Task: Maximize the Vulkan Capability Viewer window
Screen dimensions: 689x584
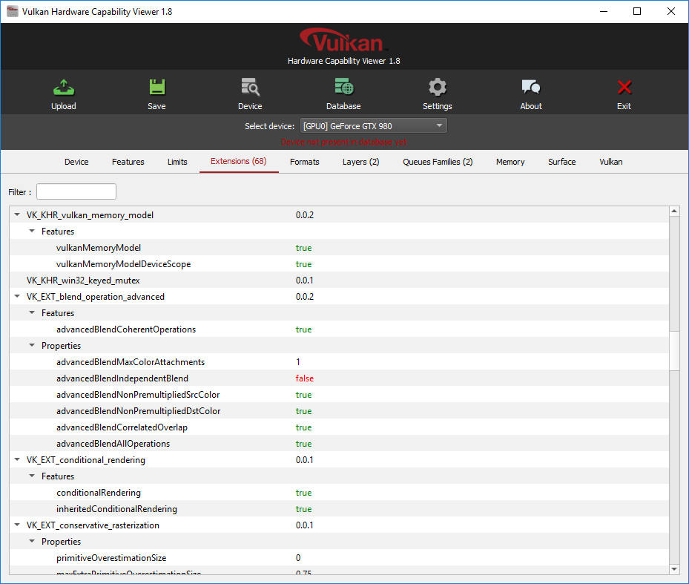Action: pyautogui.click(x=637, y=11)
